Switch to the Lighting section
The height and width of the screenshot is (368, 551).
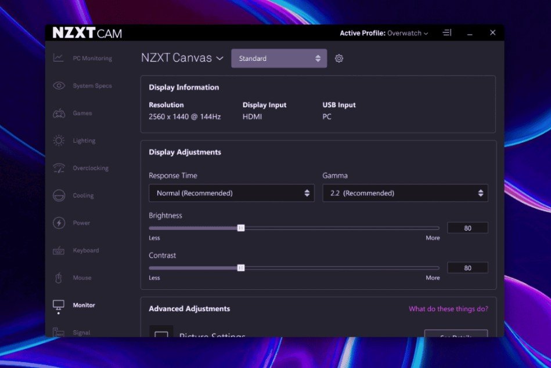[x=84, y=141]
